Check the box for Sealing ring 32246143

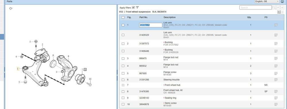point(123,98)
